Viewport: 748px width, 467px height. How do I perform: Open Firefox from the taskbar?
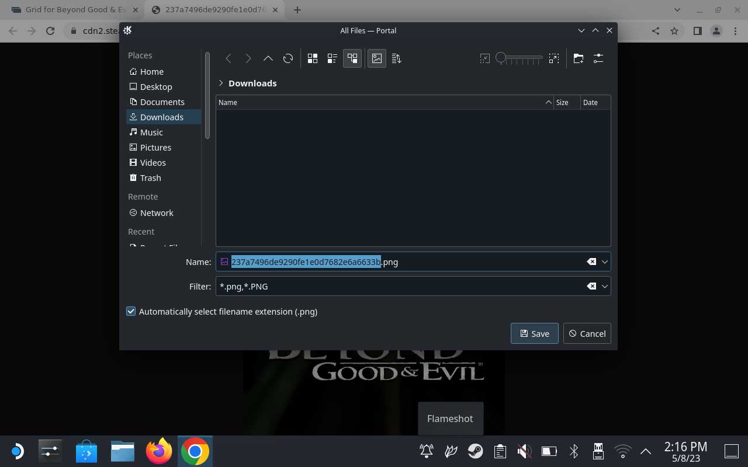coord(158,451)
